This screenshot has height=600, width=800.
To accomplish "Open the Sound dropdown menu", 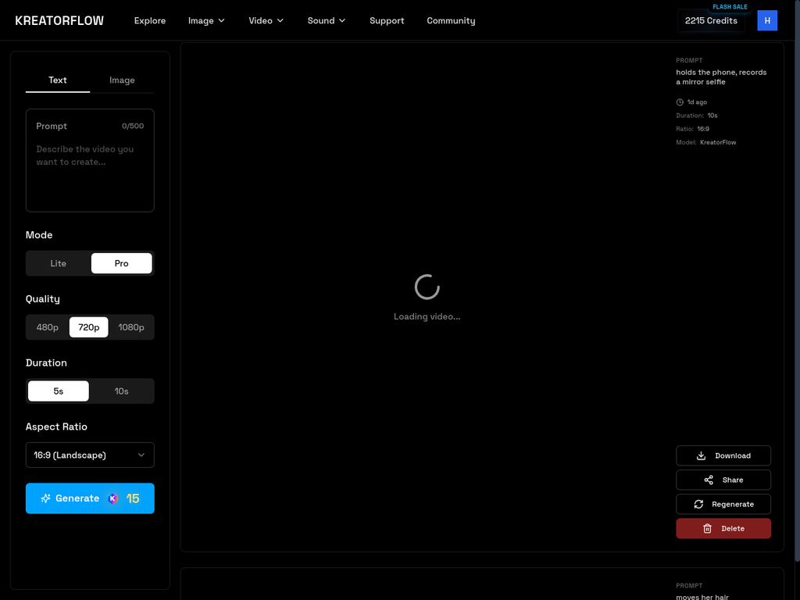I will (326, 20).
